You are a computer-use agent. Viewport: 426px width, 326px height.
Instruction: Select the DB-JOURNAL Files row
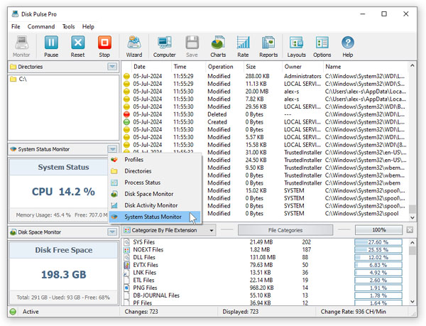click(265, 295)
